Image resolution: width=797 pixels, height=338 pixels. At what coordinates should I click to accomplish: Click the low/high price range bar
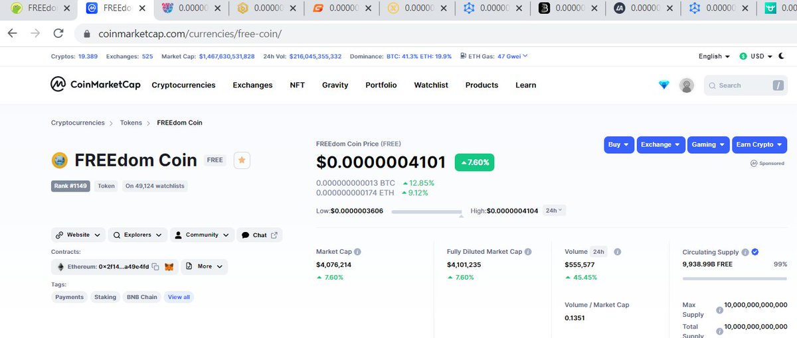pyautogui.click(x=426, y=211)
